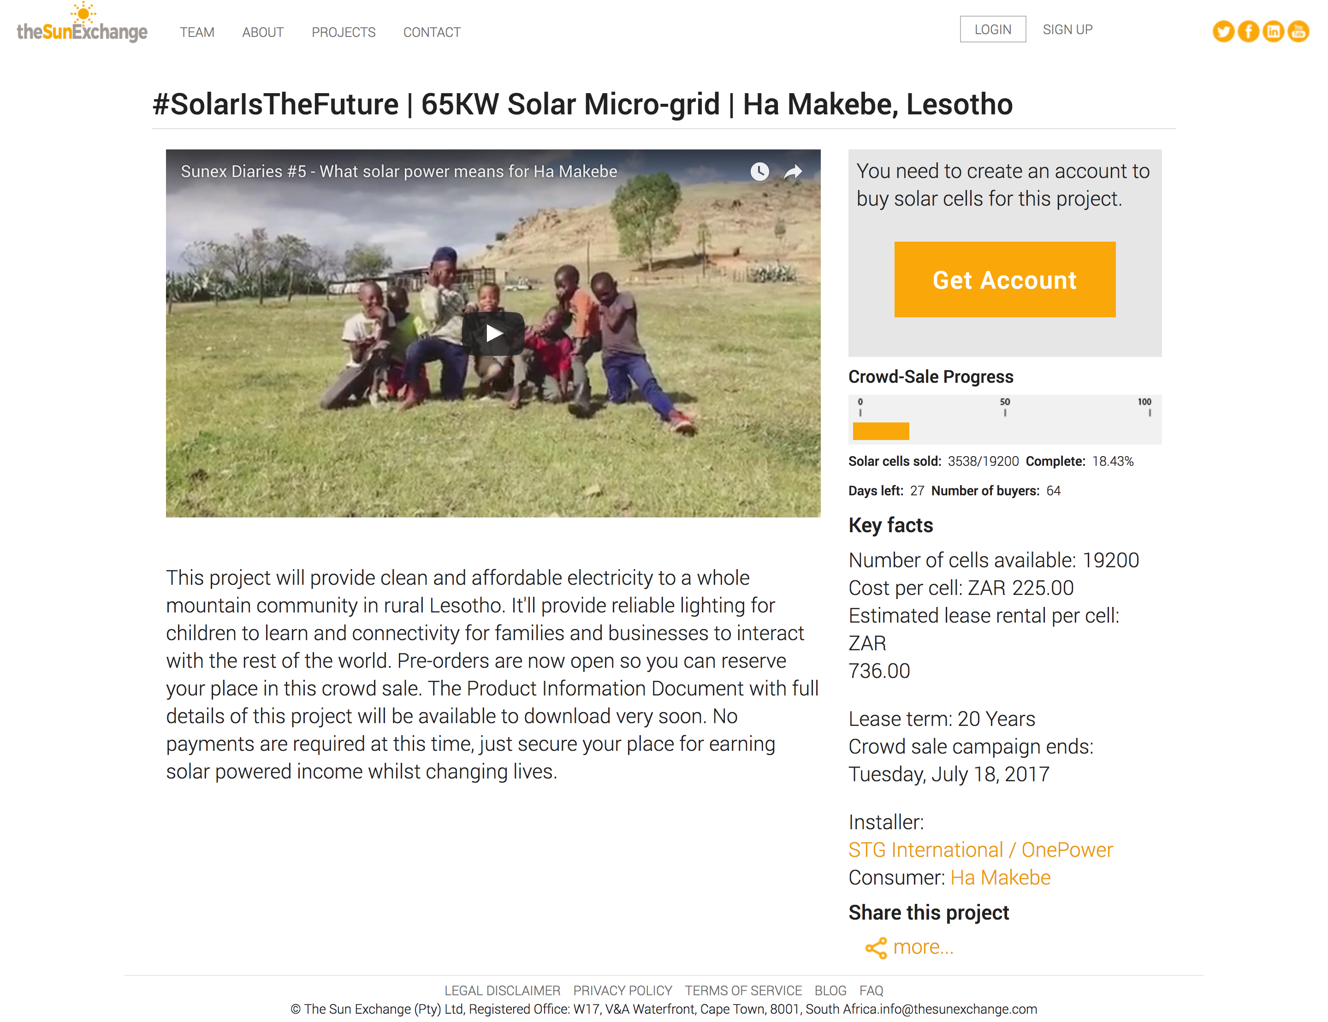Screen dimensions: 1328x1022
Task: Open the YouTube social icon
Action: [1298, 31]
